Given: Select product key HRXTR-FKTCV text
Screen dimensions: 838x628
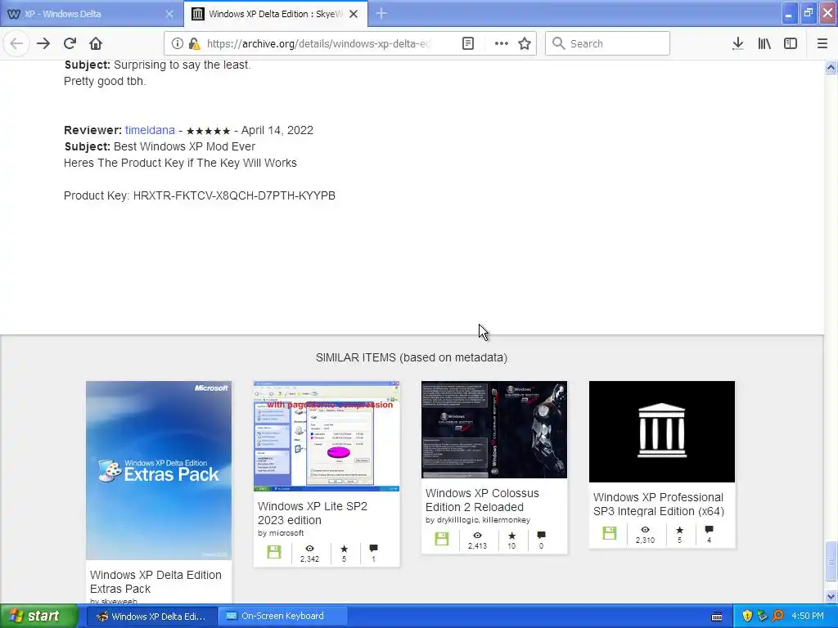Looking at the screenshot, I should pos(234,195).
